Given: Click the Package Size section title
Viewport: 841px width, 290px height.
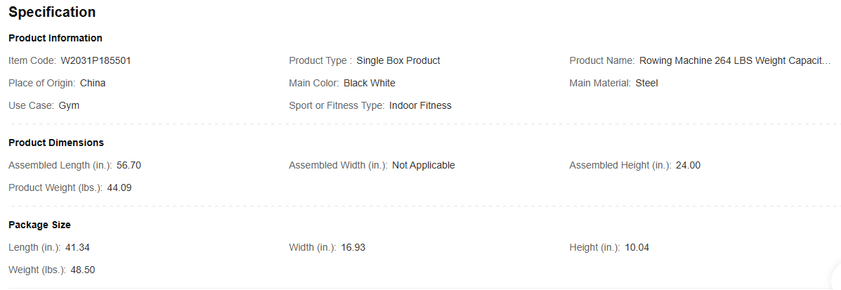Looking at the screenshot, I should pos(39,225).
